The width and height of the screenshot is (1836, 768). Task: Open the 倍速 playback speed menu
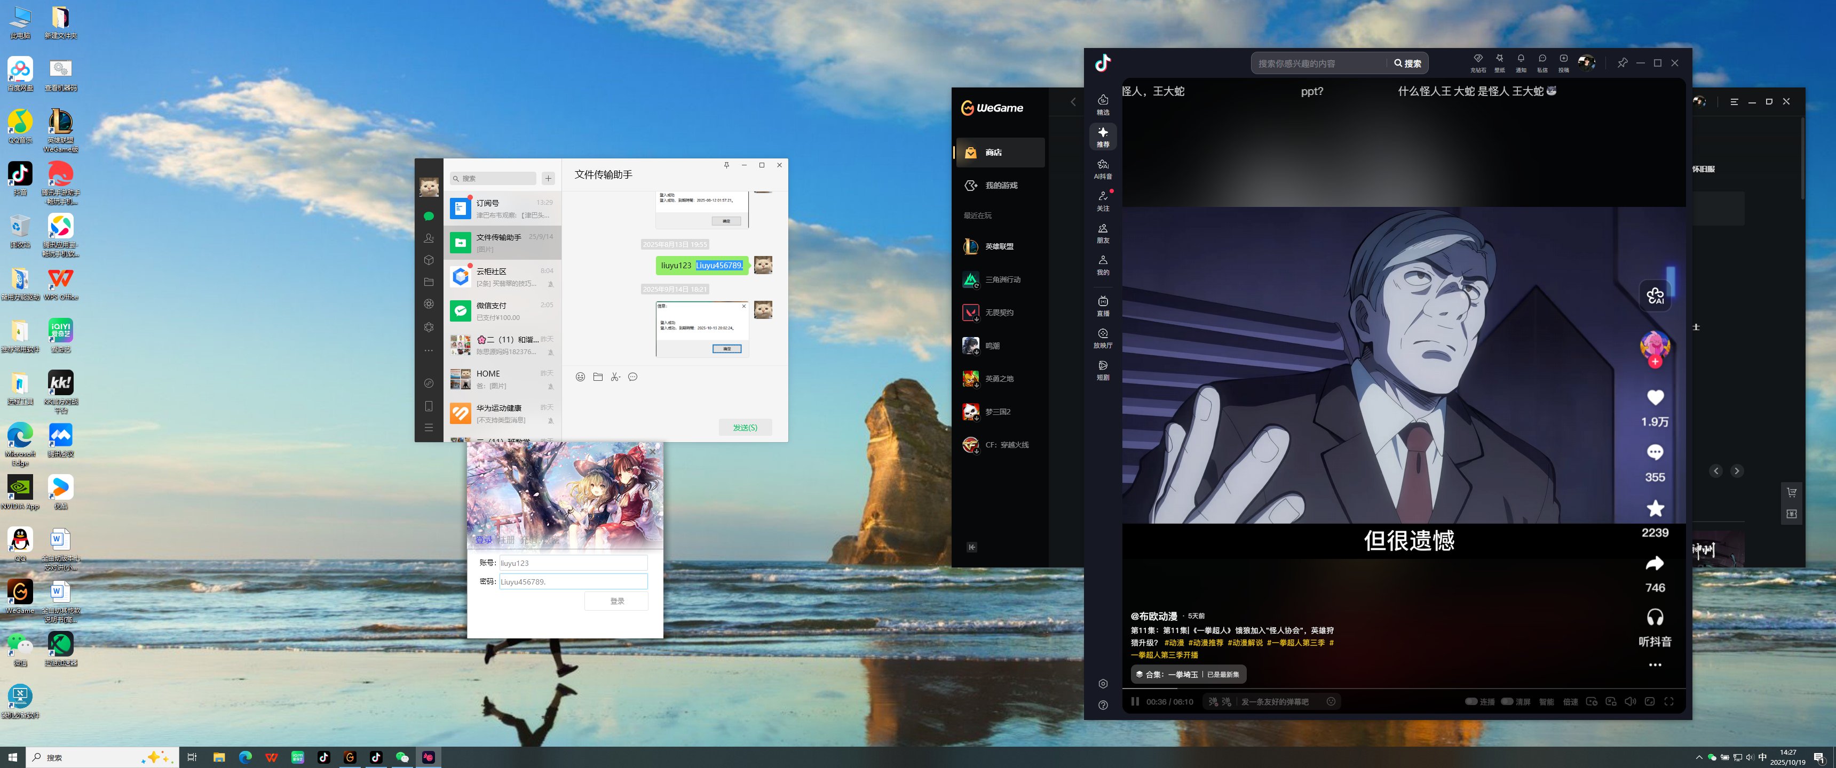[1570, 702]
